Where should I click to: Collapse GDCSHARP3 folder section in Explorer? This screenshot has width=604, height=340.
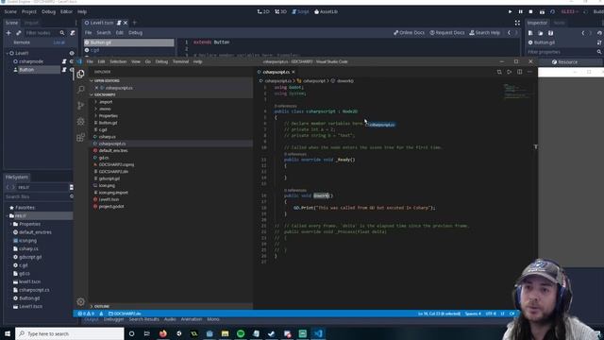tap(92, 94)
